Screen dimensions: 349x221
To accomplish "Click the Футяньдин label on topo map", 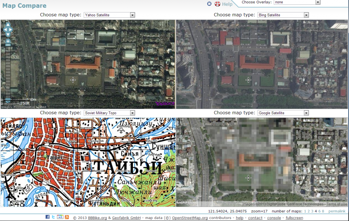I will [x=104, y=203].
